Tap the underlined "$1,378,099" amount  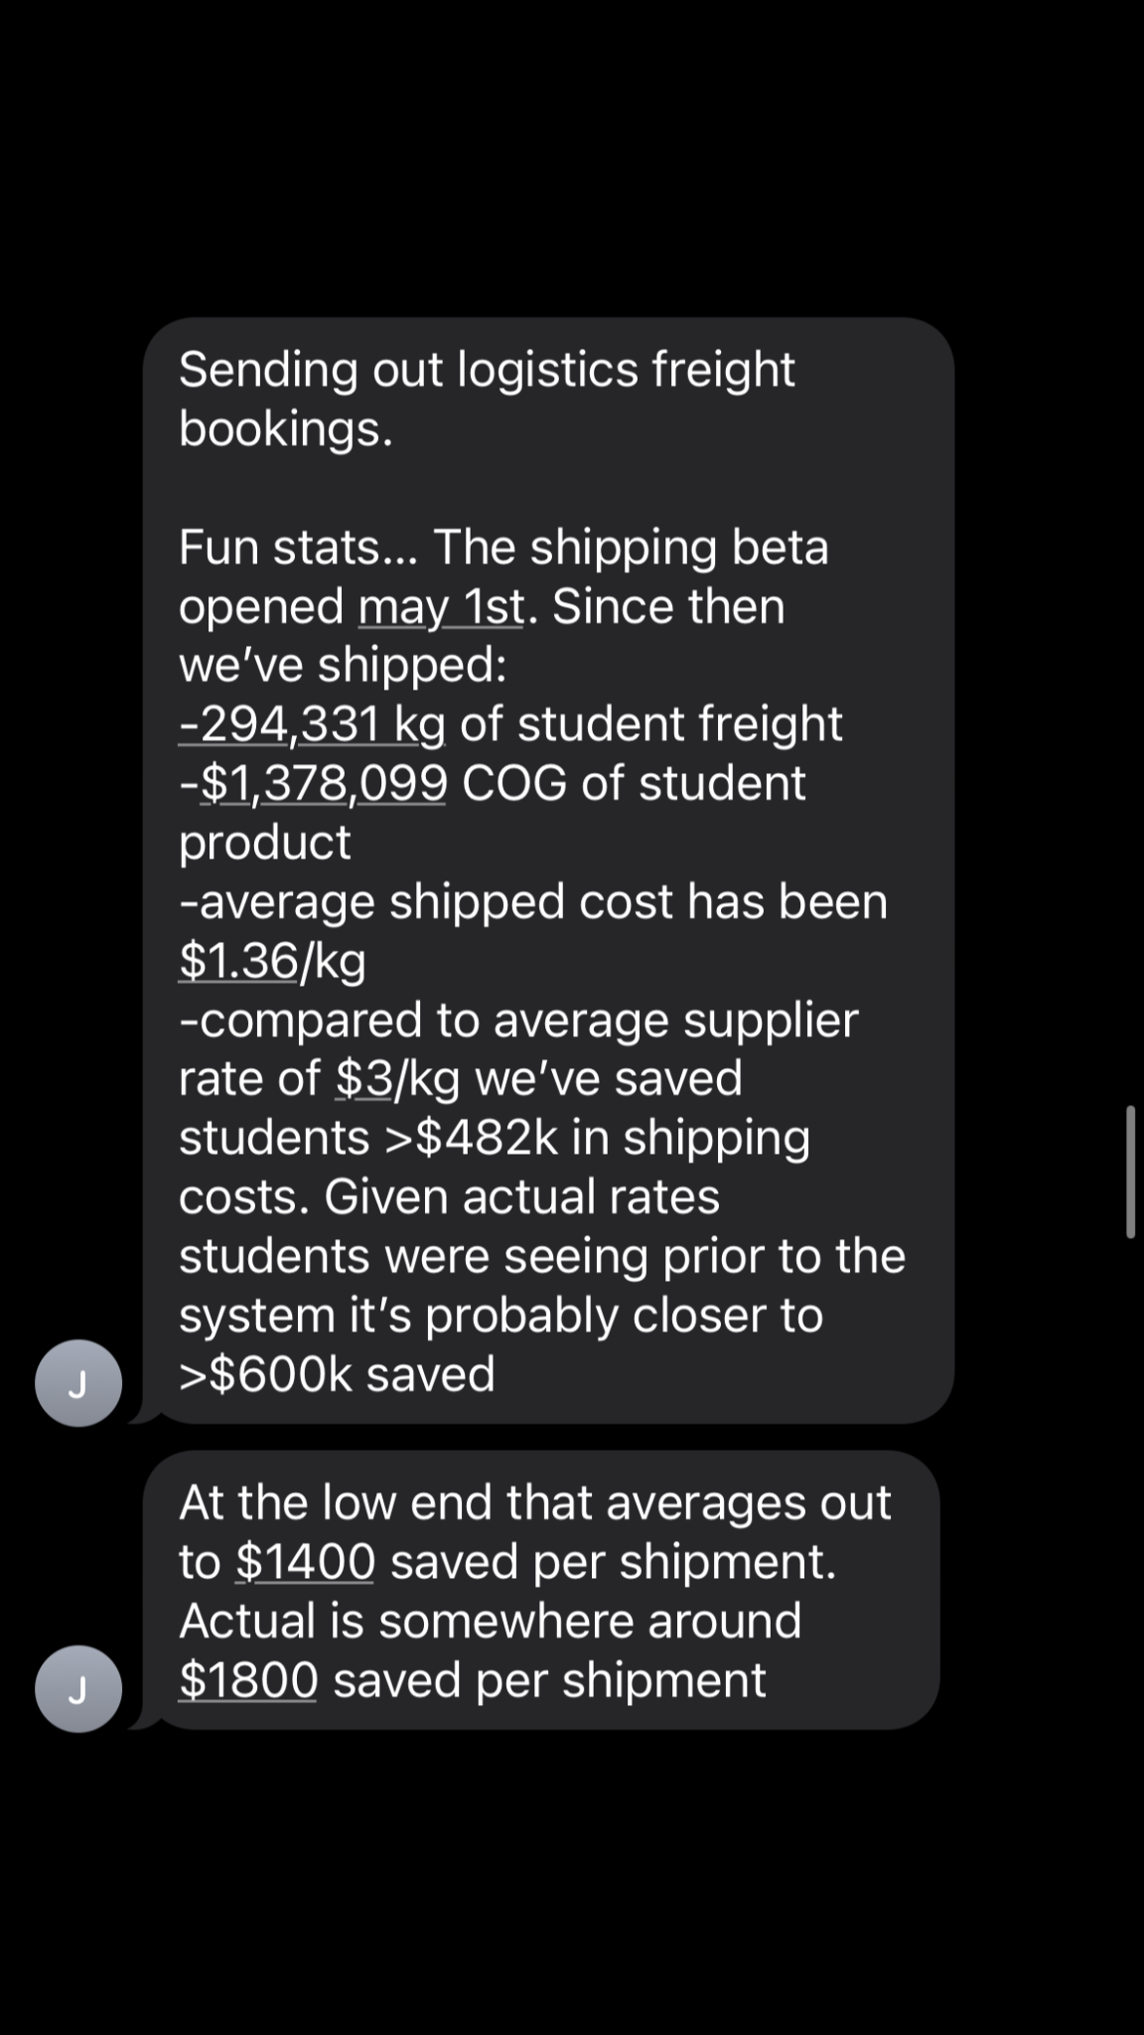pos(324,783)
